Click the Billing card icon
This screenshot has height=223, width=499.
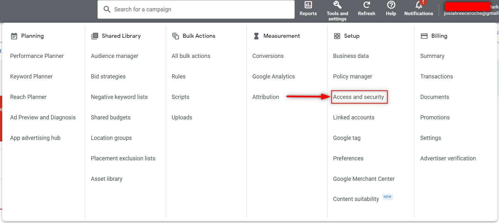click(424, 36)
